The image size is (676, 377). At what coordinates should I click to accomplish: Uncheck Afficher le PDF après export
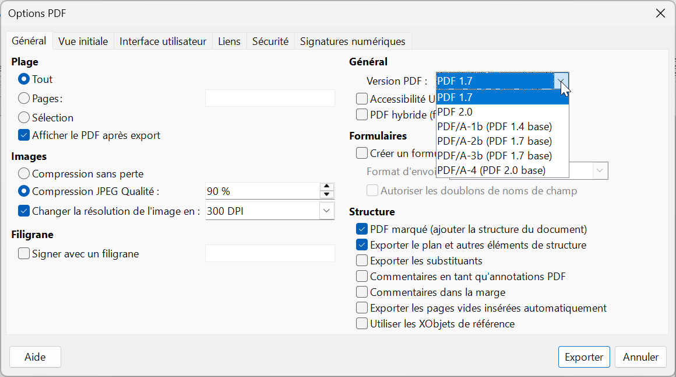click(24, 135)
